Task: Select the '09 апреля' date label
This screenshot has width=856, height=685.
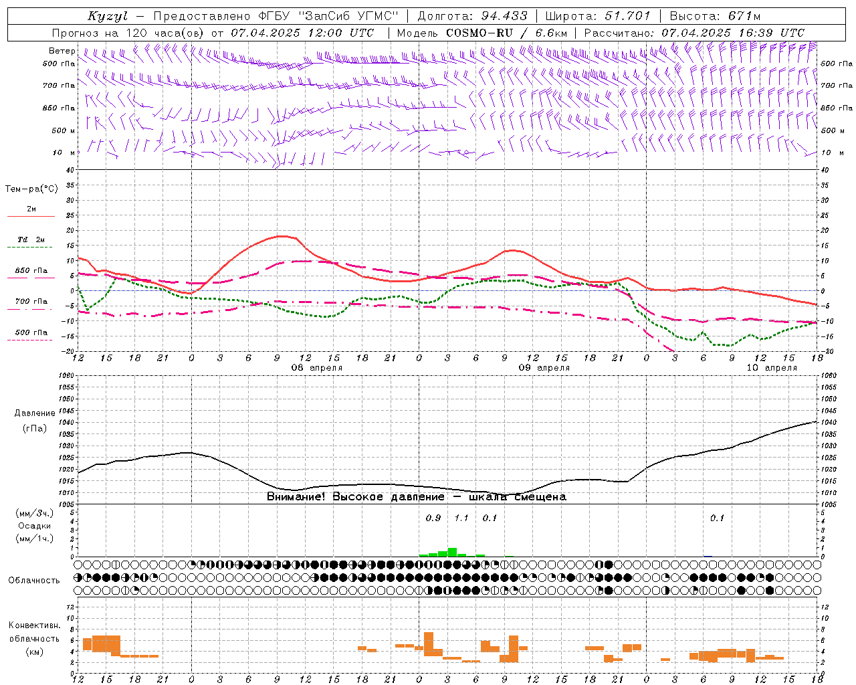Action: tap(544, 368)
